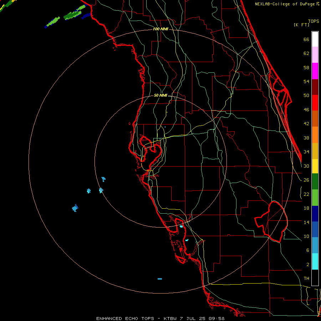Screen dimensions: 321x321
Task: Click the 100 NMI range ring label
Action: pyautogui.click(x=160, y=29)
